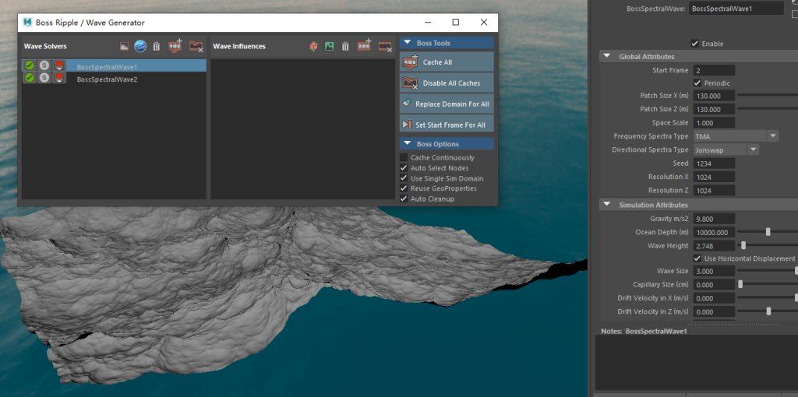Click red cache icon for BossSpectralWave1
Viewport: 798px width, 397px height.
point(59,65)
